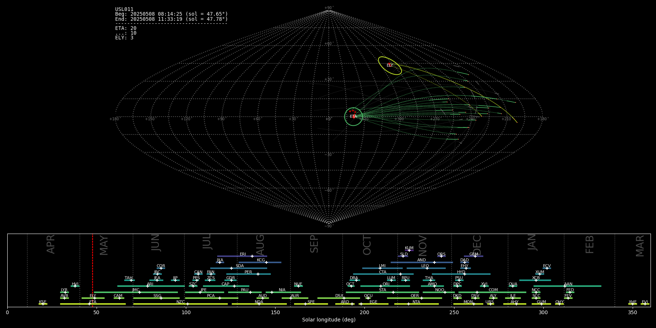The width and height of the screenshot is (656, 328).
Task: Click the FEB month label in timeline
Action: (590, 244)
